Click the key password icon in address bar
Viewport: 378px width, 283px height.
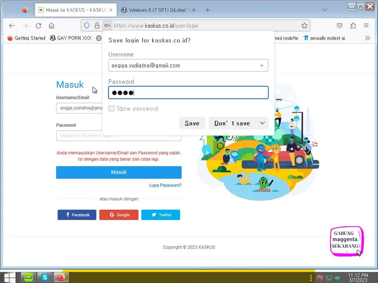107,25
